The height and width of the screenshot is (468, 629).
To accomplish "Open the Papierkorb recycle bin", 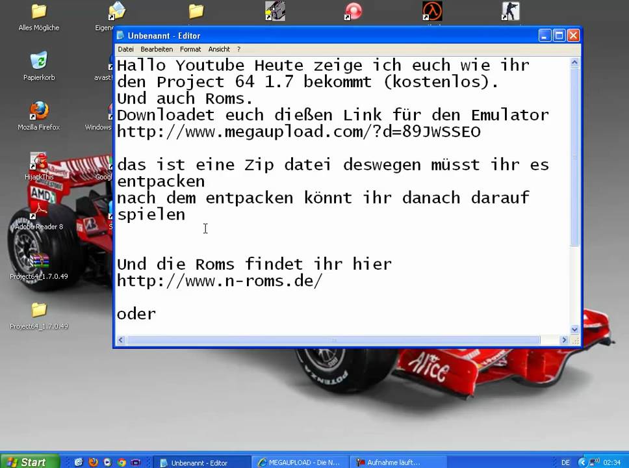I will click(39, 66).
